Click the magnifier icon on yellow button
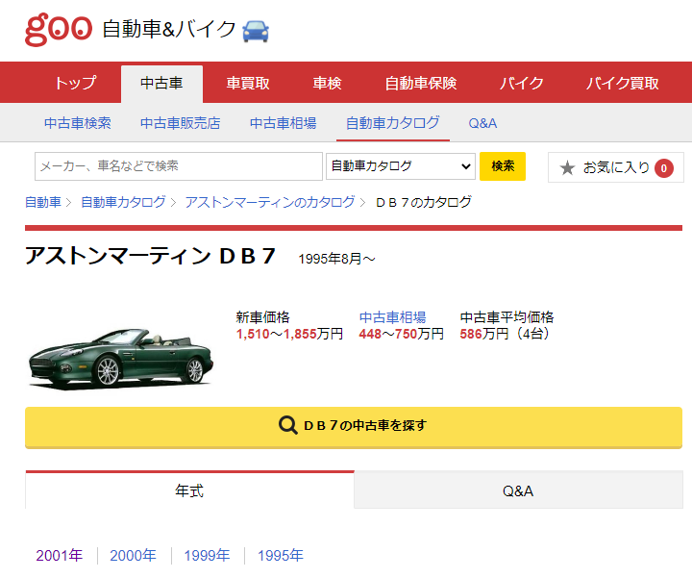Viewport: 692px width, 578px height. tap(287, 425)
